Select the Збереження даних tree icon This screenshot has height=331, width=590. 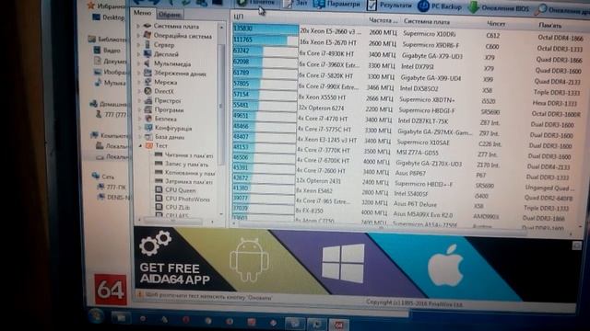tap(147, 73)
